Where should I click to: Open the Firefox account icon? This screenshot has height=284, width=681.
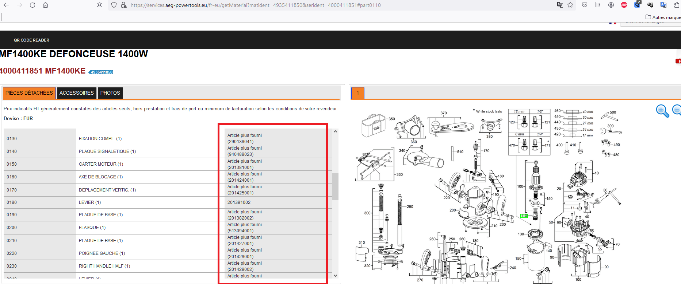coord(611,5)
